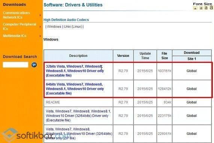Click in the Download Search field

pyautogui.click(x=16, y=65)
